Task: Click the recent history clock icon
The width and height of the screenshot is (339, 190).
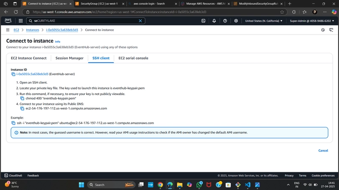Action: coord(323,30)
